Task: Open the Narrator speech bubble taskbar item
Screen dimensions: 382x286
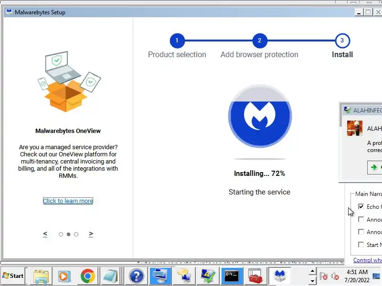Action: [184, 276]
